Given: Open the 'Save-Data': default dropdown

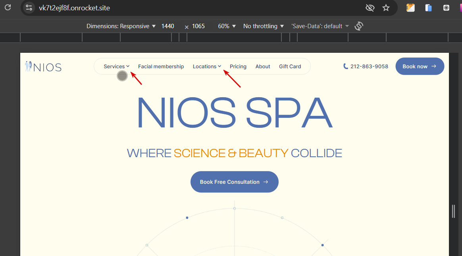Looking at the screenshot, I should coord(320,26).
